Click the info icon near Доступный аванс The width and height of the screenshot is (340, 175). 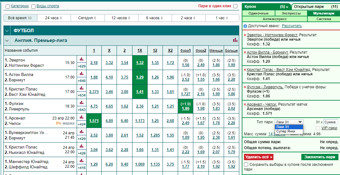tap(245, 26)
